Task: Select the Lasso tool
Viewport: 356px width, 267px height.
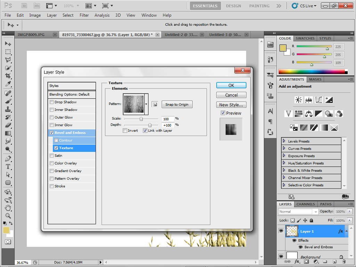Action: pos(8,60)
